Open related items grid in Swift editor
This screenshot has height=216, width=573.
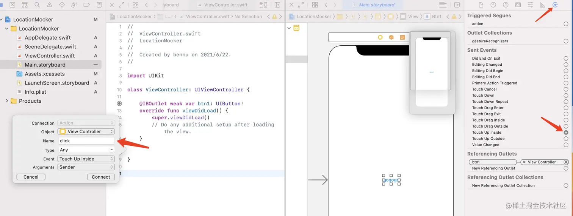(x=135, y=5)
